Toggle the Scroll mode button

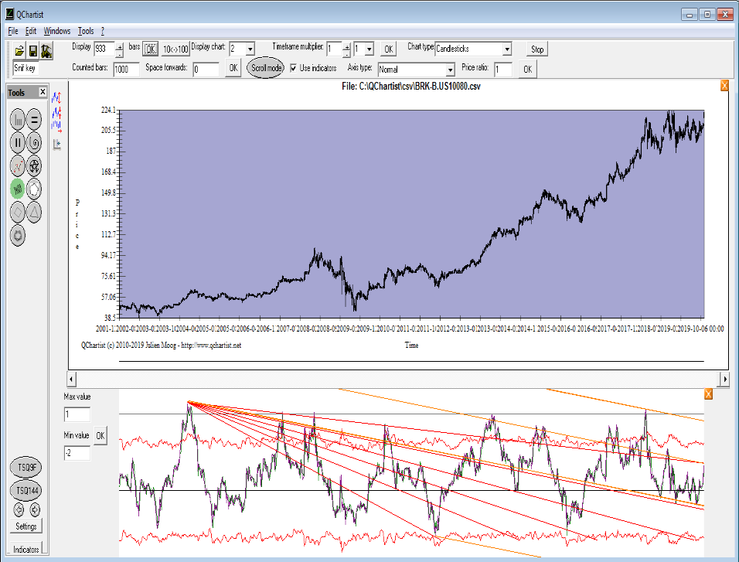pyautogui.click(x=265, y=68)
